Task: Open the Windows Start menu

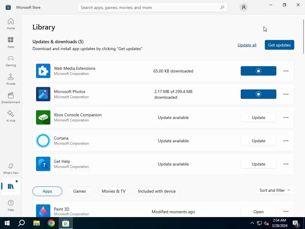Action: click(x=7, y=223)
